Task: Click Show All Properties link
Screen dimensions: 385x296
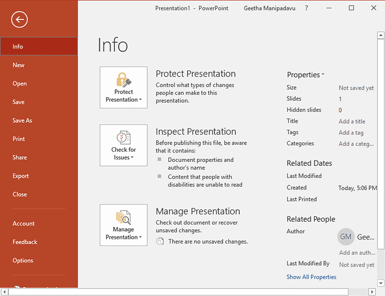Action: point(311,277)
